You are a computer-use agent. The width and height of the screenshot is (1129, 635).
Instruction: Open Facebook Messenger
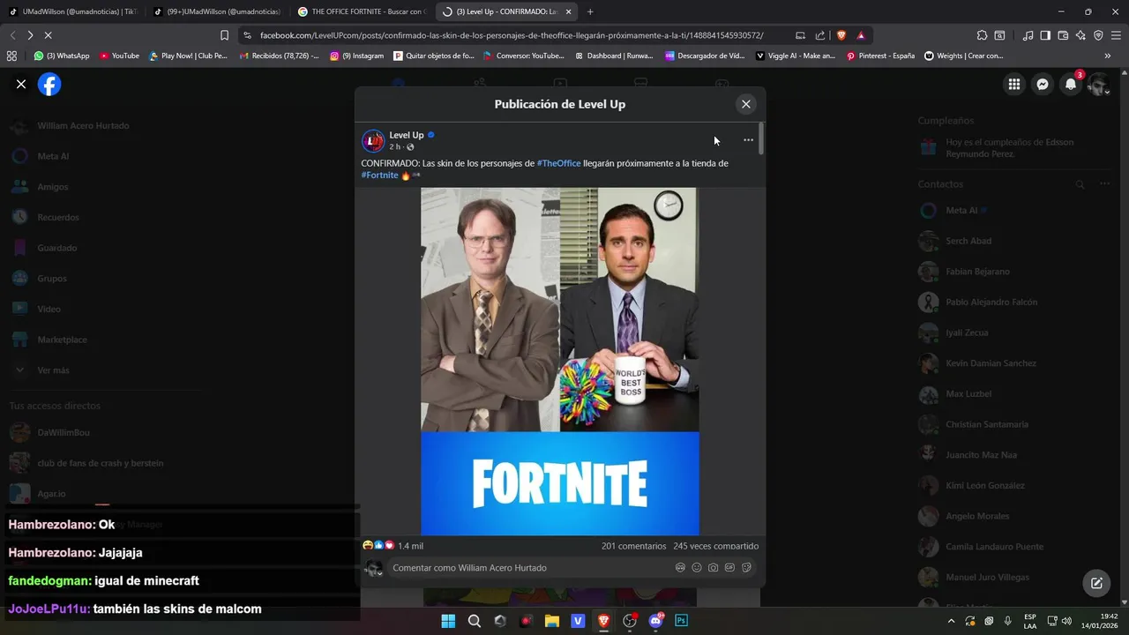1043,85
